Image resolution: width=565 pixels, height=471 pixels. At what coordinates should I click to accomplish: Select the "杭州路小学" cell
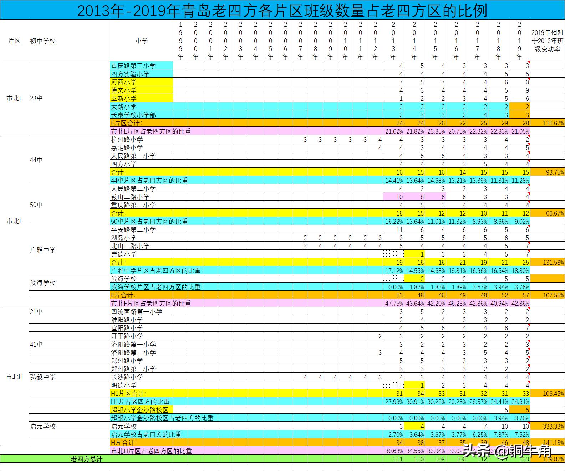[142, 139]
